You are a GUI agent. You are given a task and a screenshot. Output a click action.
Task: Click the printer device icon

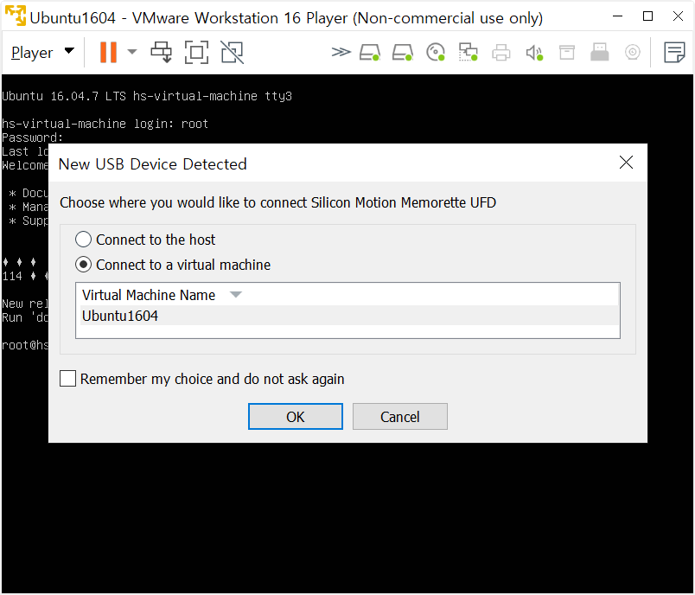[x=501, y=52]
